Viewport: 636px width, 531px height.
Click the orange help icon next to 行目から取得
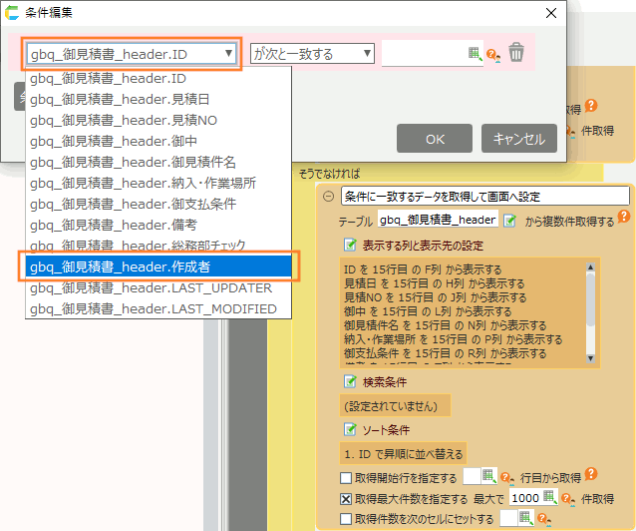[591, 474]
